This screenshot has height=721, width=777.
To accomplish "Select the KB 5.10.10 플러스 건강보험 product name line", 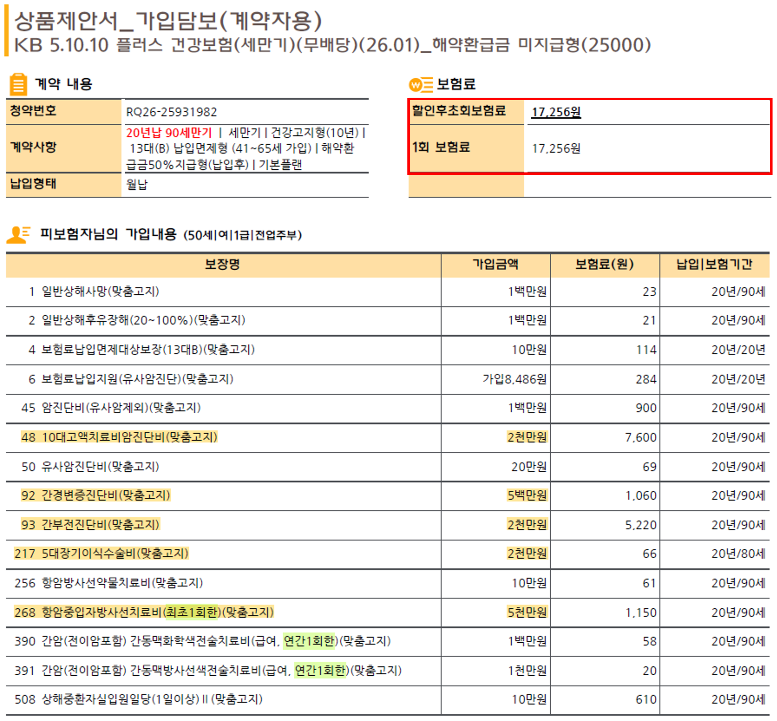I will [x=333, y=45].
